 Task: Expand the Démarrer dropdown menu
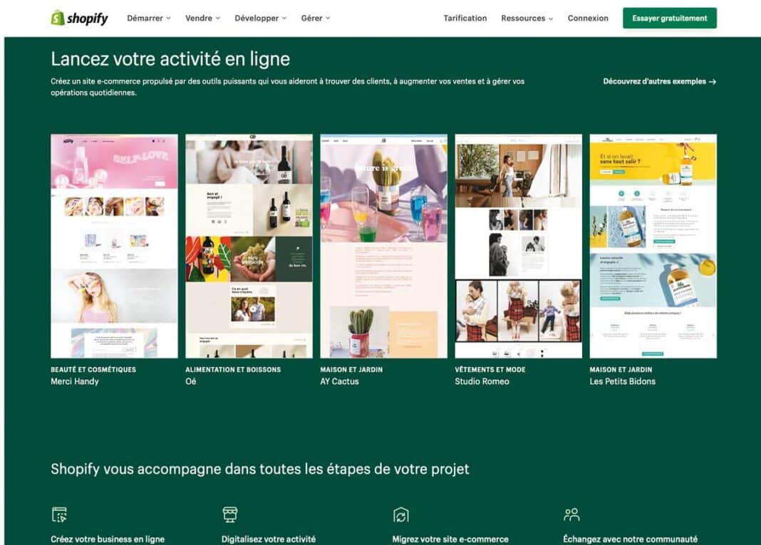pyautogui.click(x=148, y=19)
